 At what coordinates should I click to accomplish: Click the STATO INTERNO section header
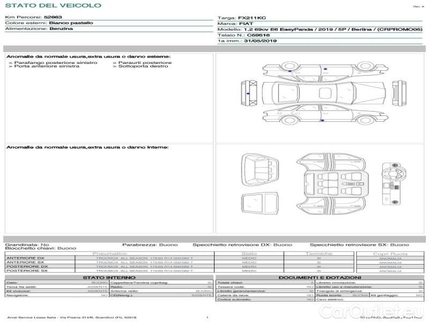(109, 277)
